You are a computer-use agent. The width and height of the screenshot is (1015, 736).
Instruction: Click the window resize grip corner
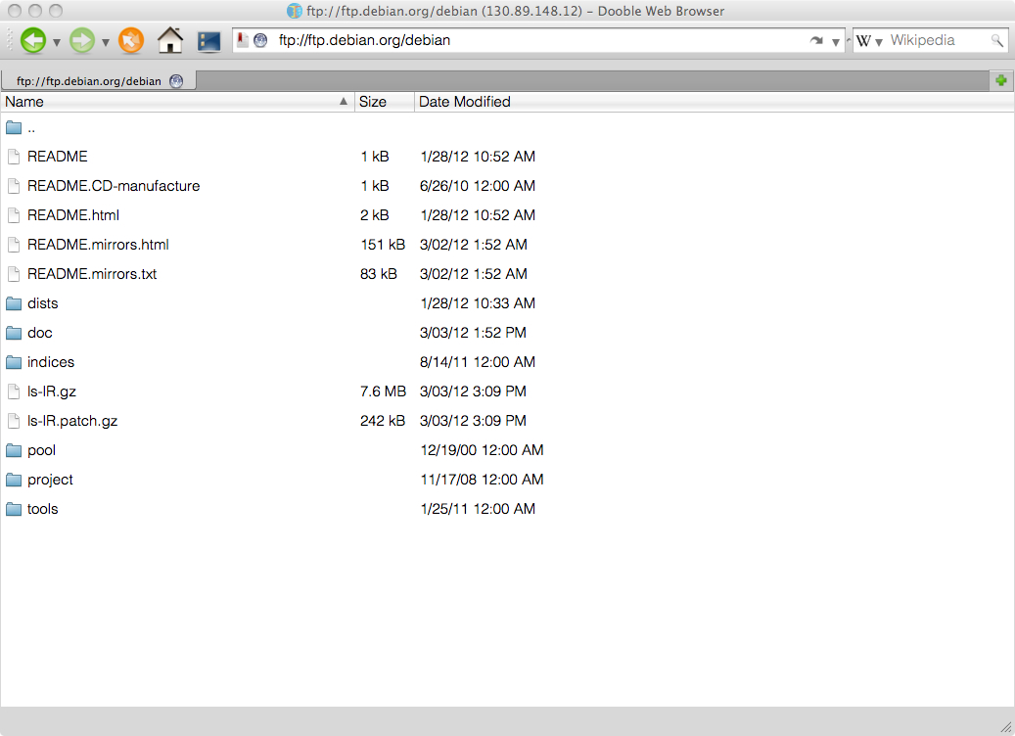(x=1006, y=727)
